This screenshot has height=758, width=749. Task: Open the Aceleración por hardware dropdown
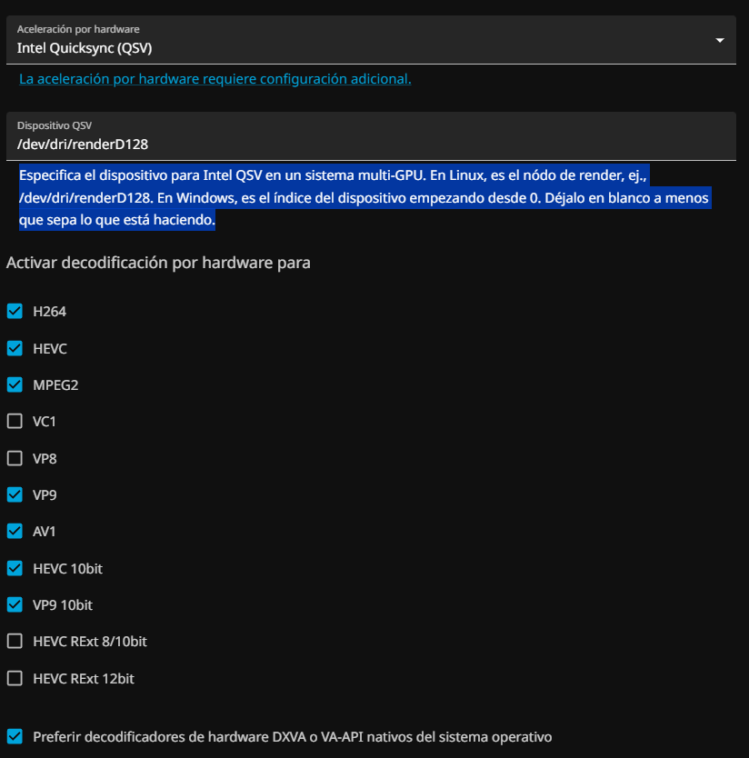364,40
